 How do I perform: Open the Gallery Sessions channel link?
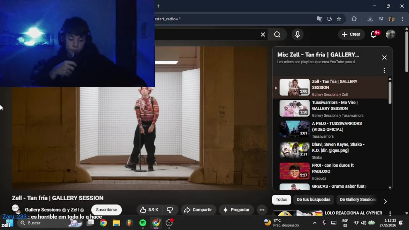(43, 210)
